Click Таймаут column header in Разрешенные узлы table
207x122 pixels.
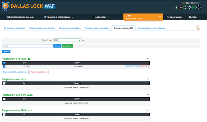[77, 63]
